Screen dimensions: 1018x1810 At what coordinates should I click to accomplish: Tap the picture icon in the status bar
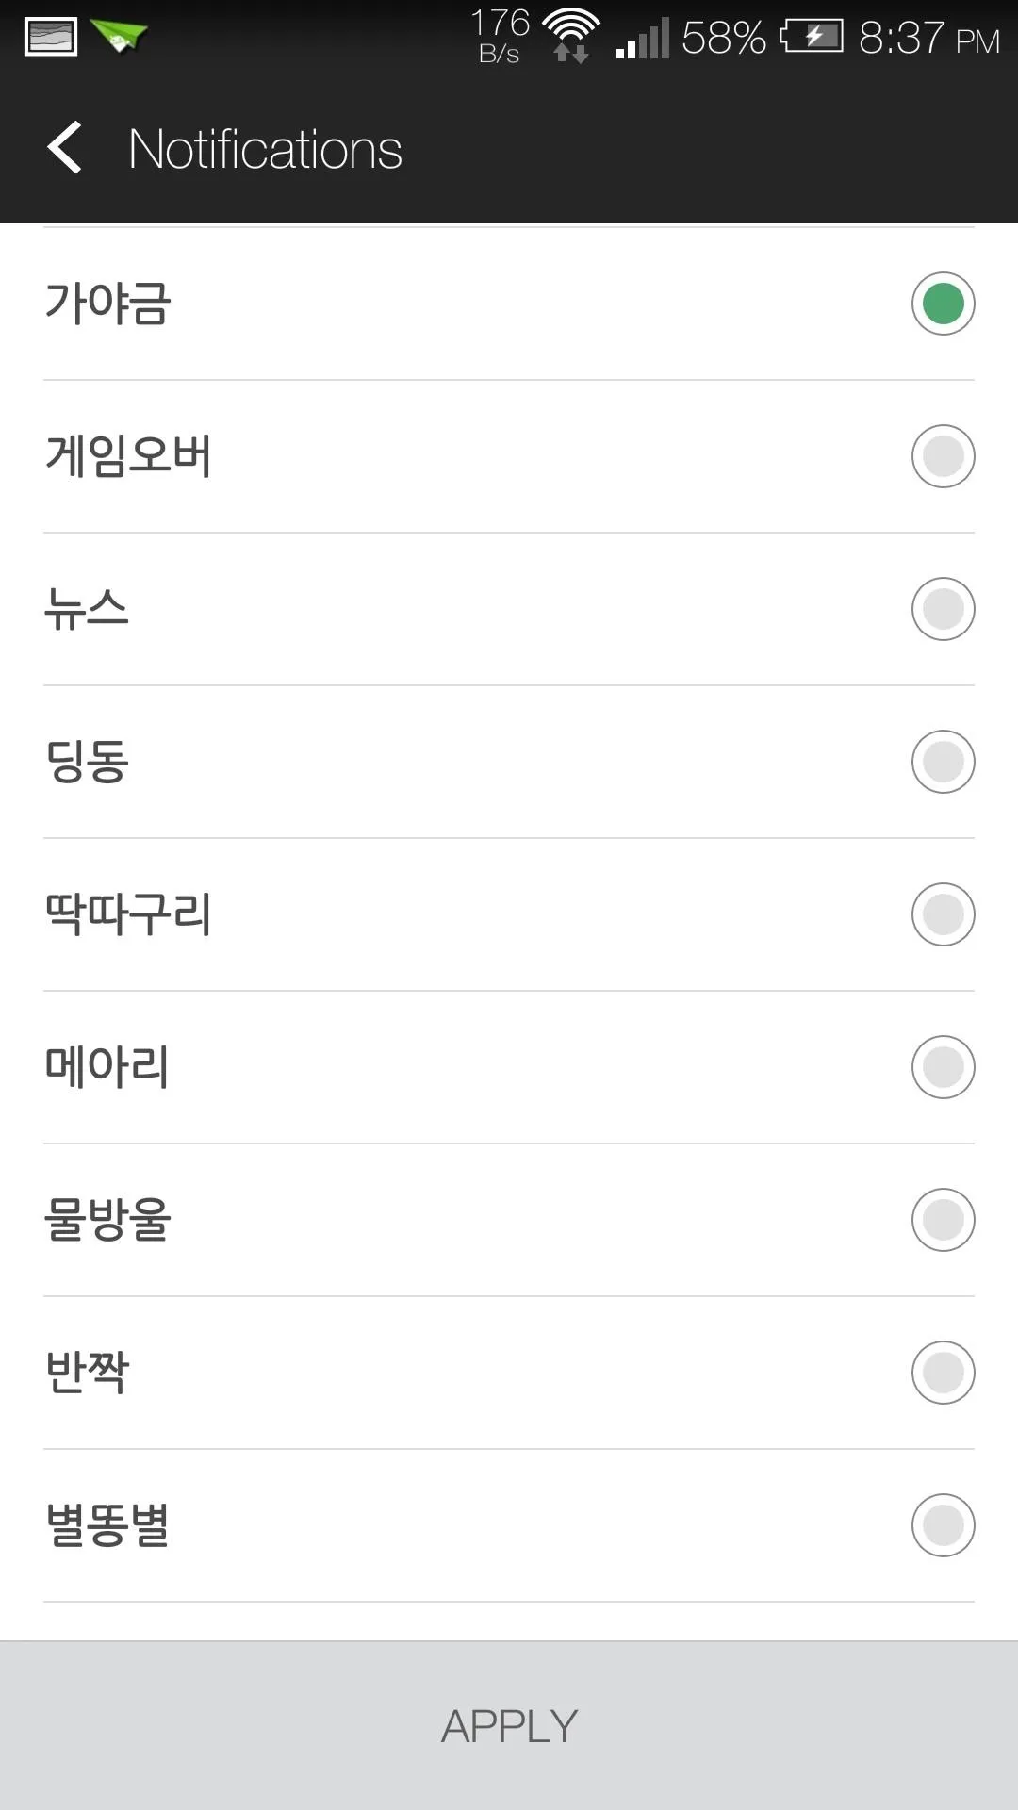(x=51, y=38)
